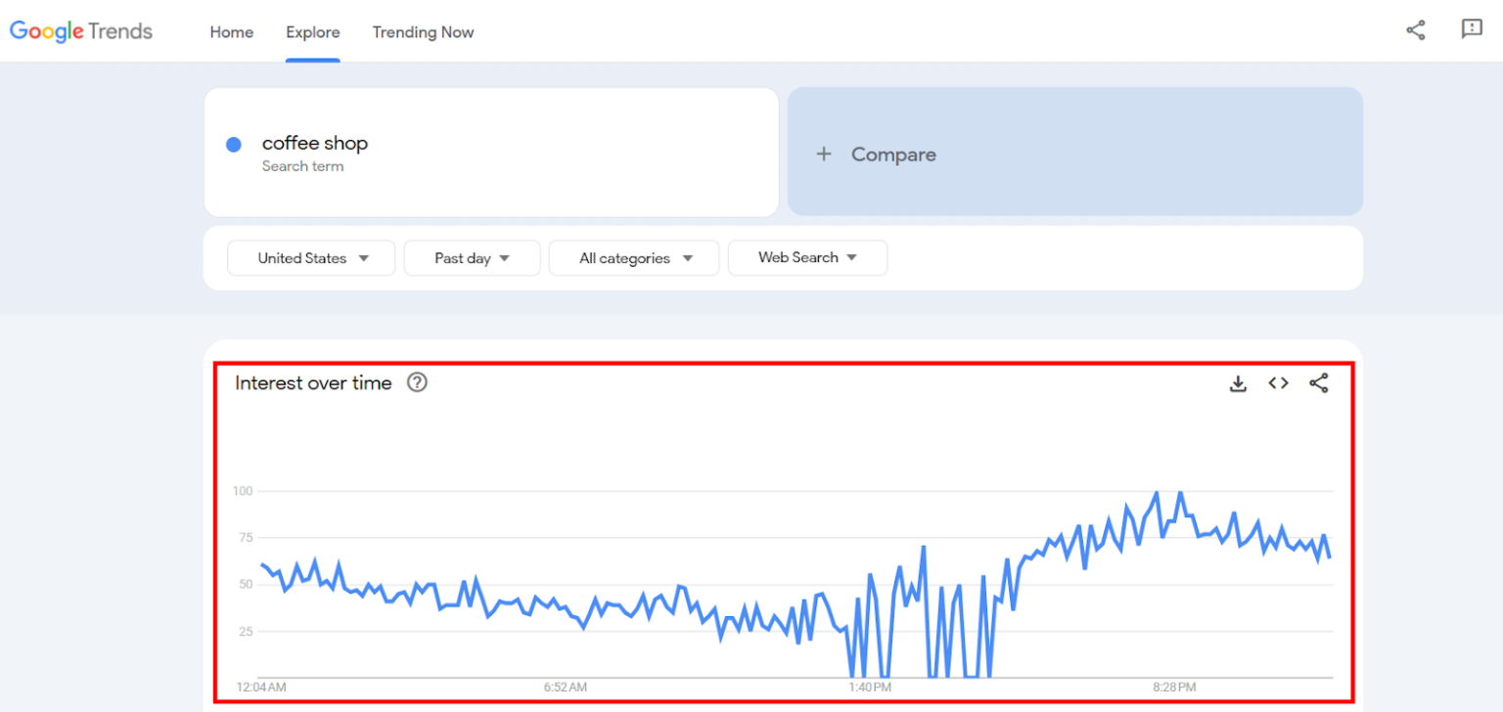Click the blue dot beside coffee shop
Screen dimensions: 1503x712
[234, 144]
